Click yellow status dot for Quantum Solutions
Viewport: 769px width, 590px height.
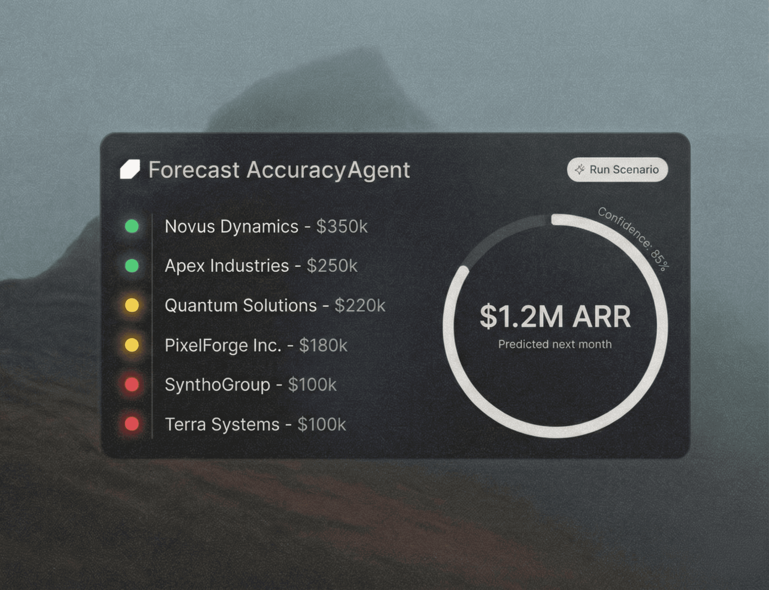pos(132,305)
